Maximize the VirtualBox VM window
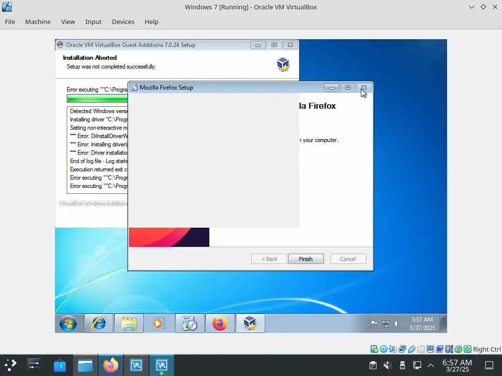The image size is (502, 376). (x=483, y=7)
